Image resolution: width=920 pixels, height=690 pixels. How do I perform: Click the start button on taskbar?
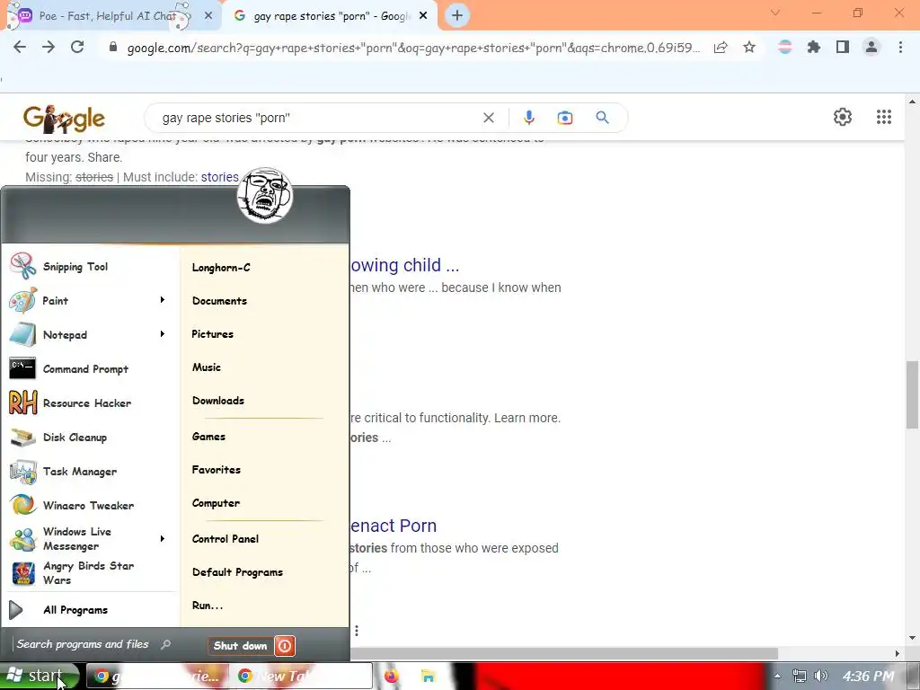point(38,676)
